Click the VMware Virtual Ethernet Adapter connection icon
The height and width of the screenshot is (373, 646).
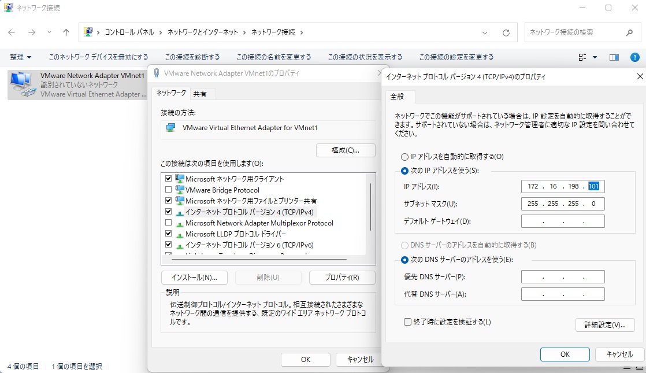[x=170, y=128]
